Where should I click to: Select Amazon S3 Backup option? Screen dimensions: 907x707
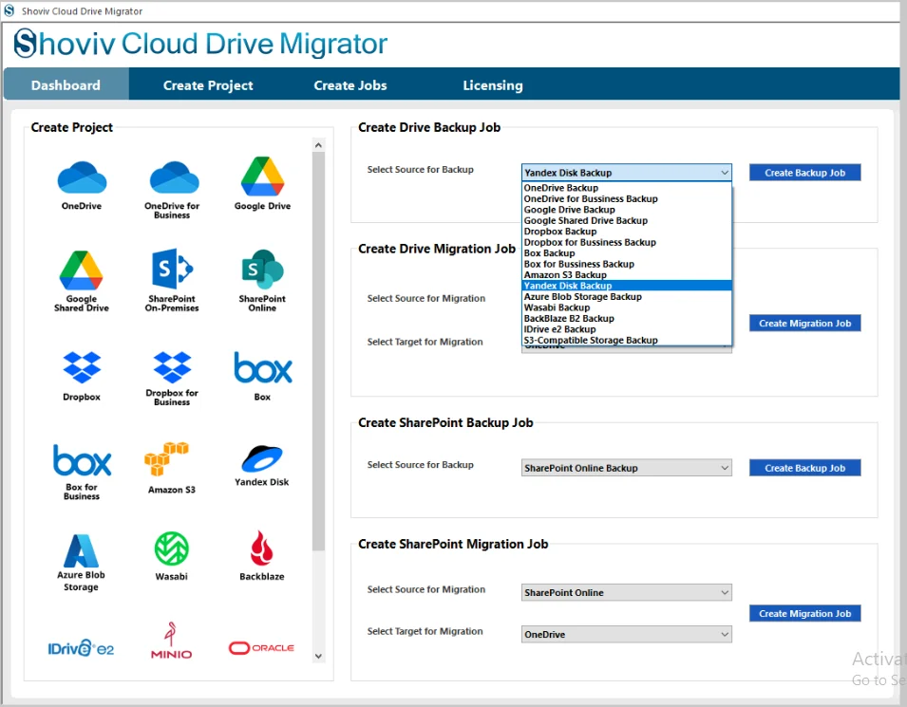627,275
